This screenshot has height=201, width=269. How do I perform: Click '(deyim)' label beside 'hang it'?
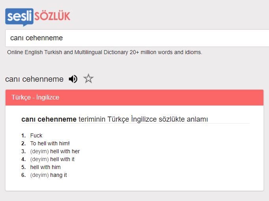click(x=40, y=175)
